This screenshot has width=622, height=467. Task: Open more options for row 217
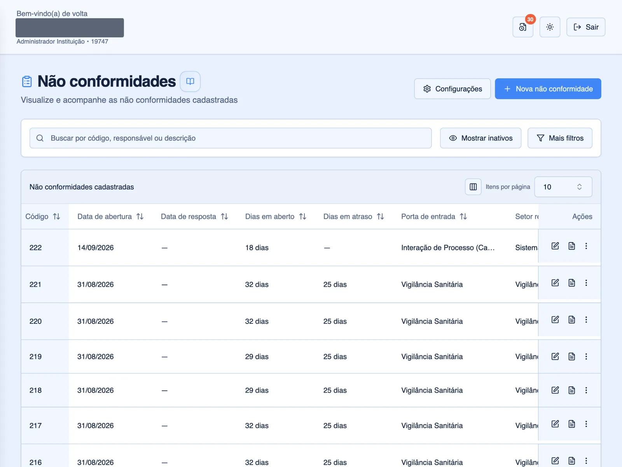(x=586, y=424)
